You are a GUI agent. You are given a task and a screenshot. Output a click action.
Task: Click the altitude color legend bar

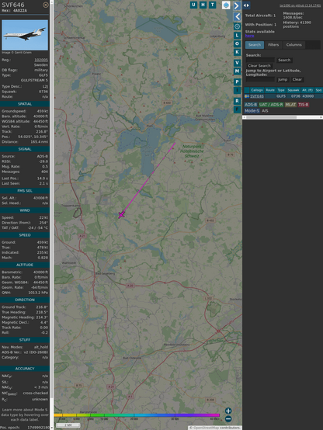[x=137, y=415]
